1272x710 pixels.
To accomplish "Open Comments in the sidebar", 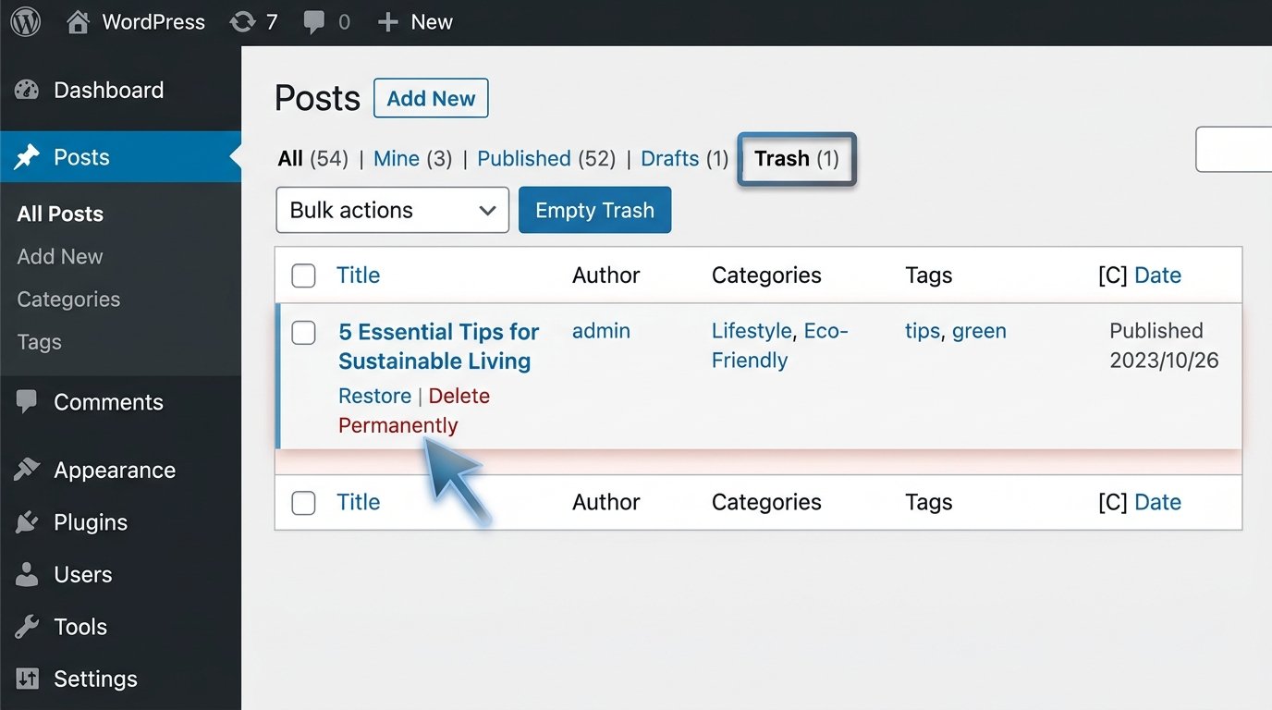I will pyautogui.click(x=108, y=402).
